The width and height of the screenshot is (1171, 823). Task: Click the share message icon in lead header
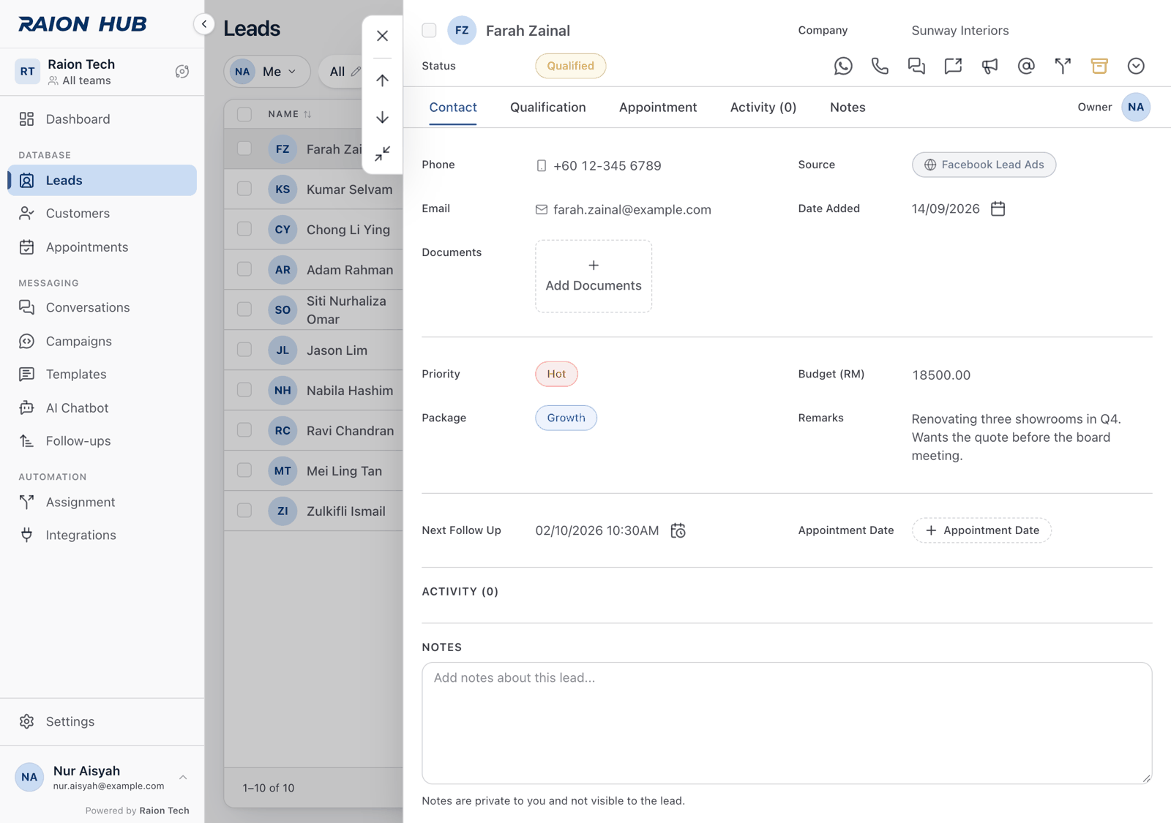(953, 66)
